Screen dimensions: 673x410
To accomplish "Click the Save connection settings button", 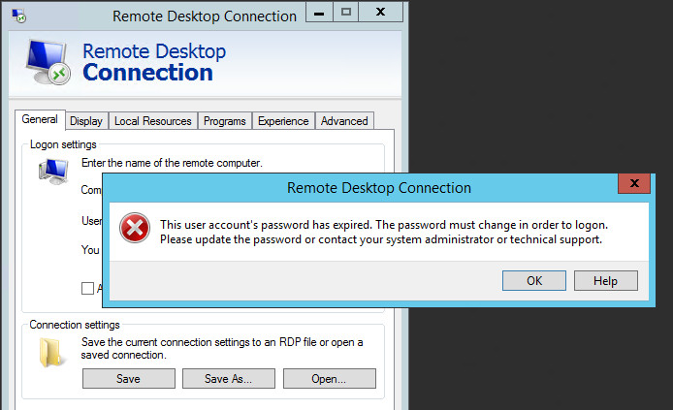I will pos(128,379).
